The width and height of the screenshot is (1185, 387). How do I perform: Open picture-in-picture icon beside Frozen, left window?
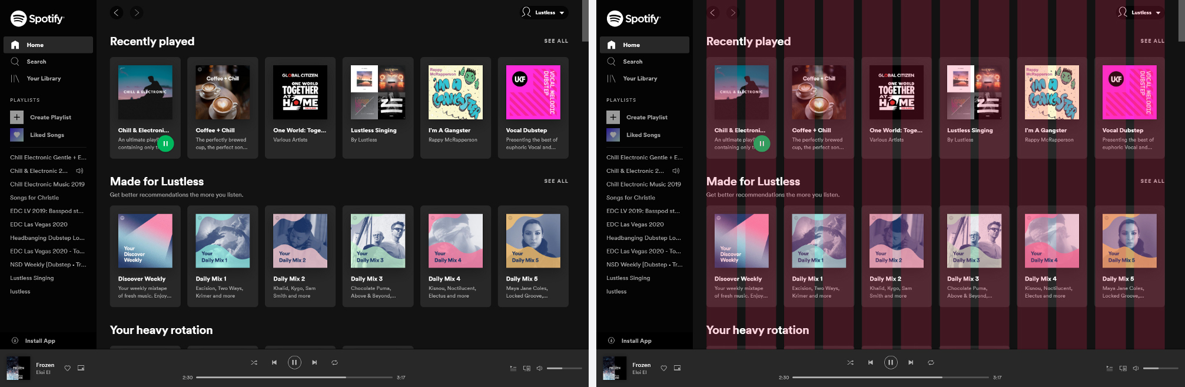[x=81, y=368]
